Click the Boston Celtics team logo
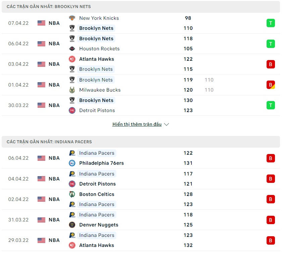The height and width of the screenshot is (253, 283). [72, 194]
